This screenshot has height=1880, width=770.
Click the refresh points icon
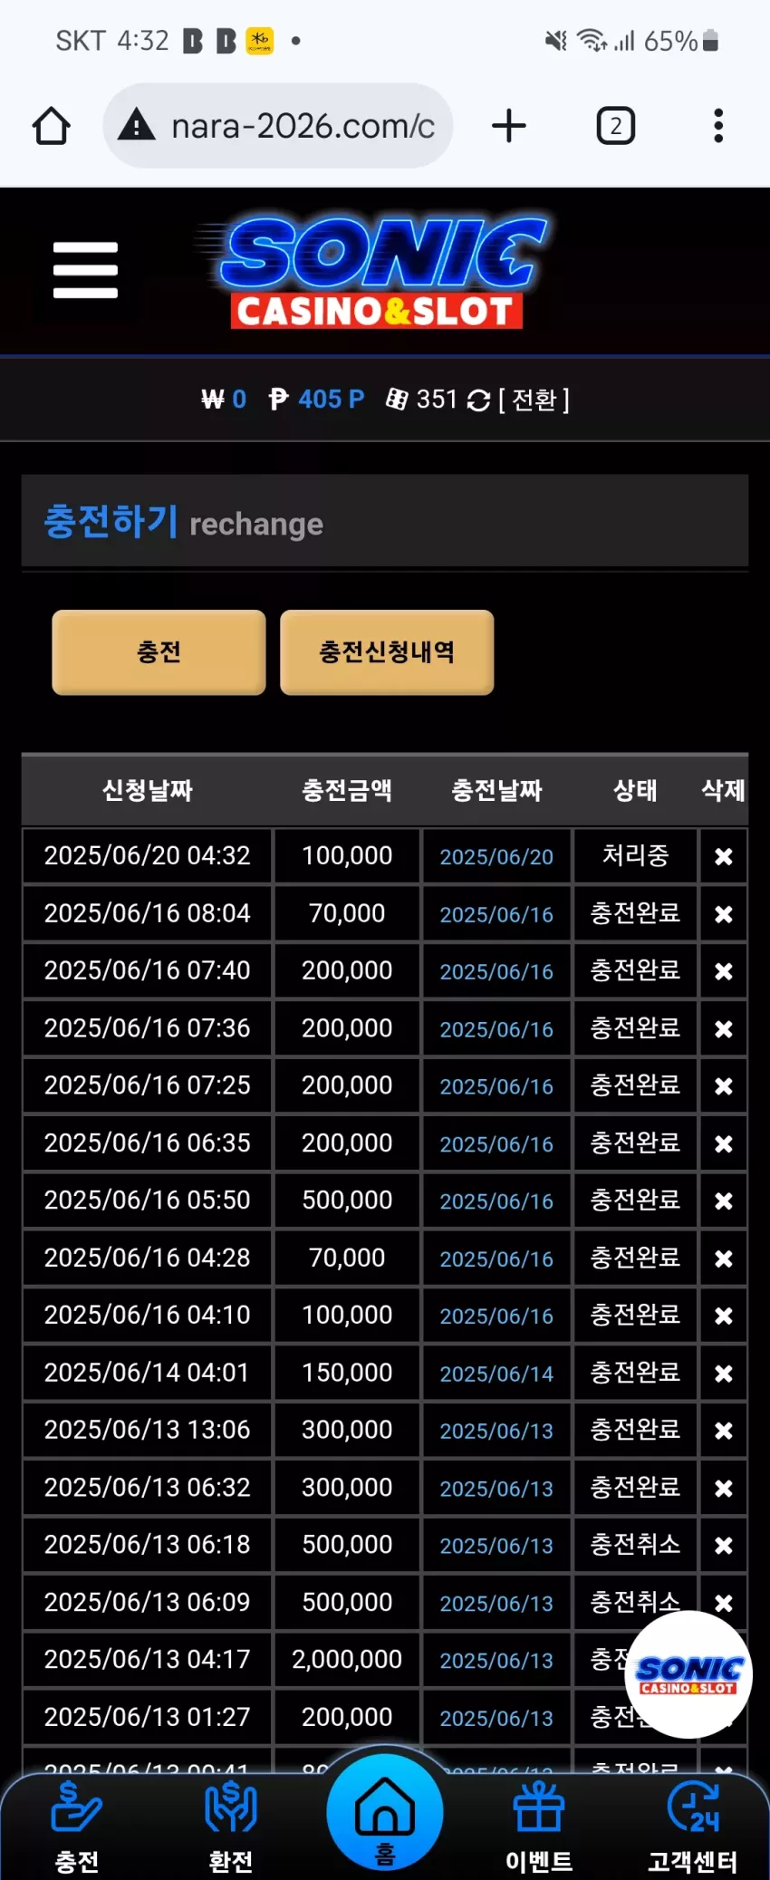(x=478, y=400)
